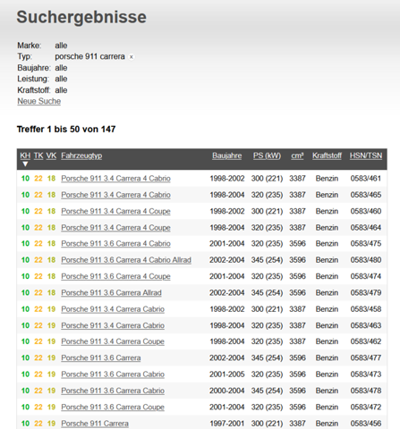
Task: Click the Marke filter label
Action: point(30,46)
